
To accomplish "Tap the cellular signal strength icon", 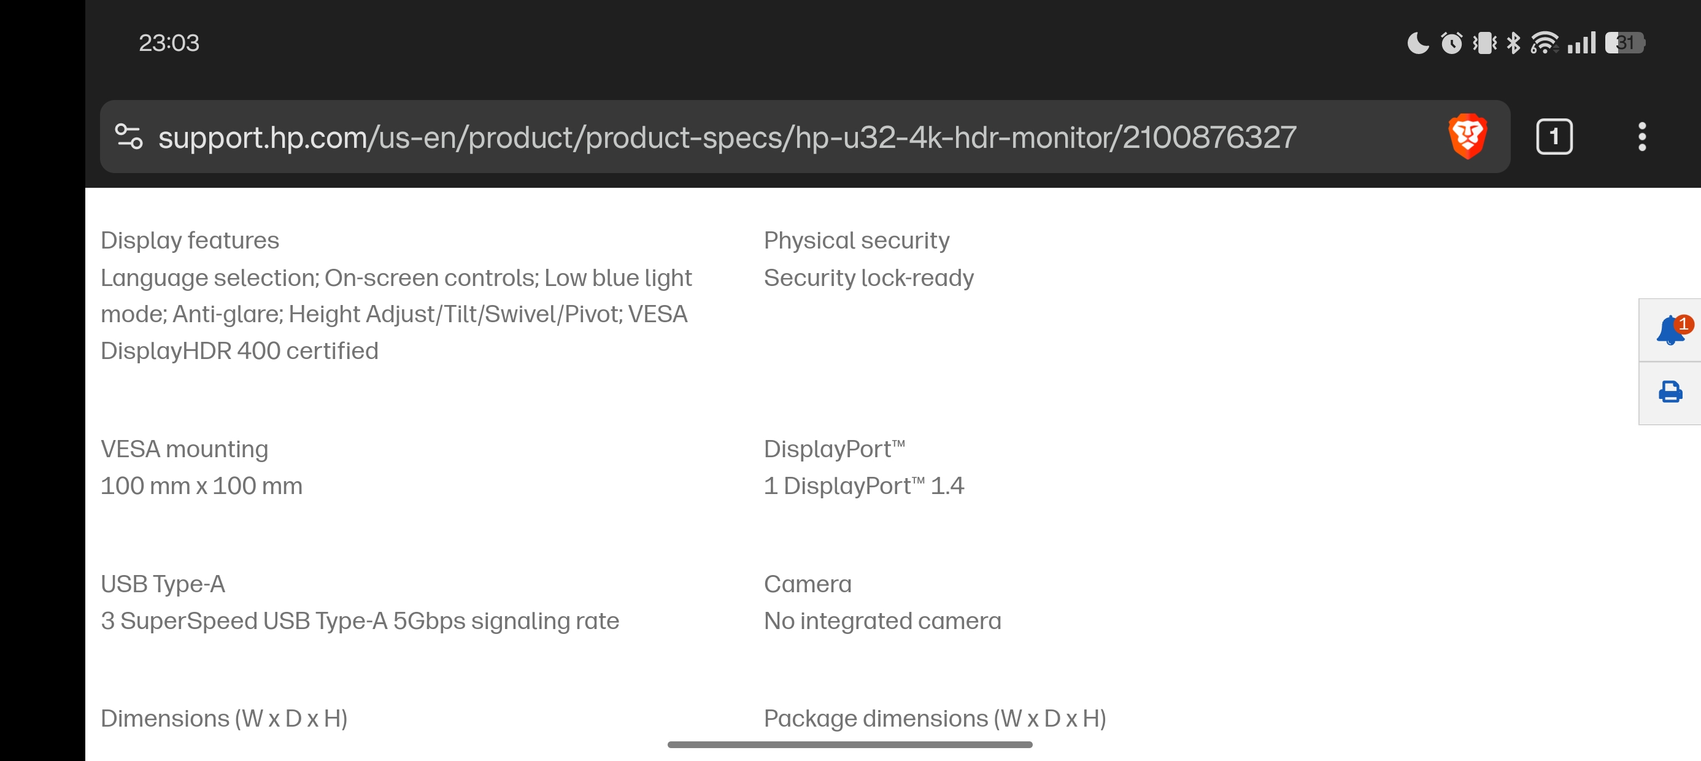I will [1581, 42].
